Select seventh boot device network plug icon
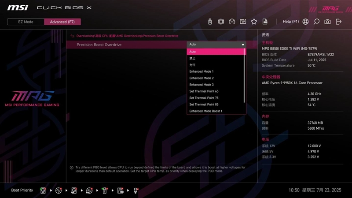The image size is (352, 198). (136, 191)
